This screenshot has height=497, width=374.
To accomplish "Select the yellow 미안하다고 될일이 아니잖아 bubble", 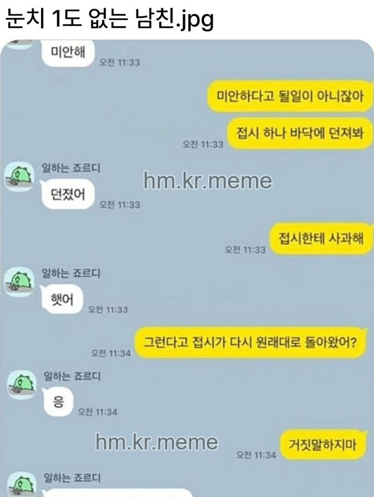I will click(x=289, y=96).
